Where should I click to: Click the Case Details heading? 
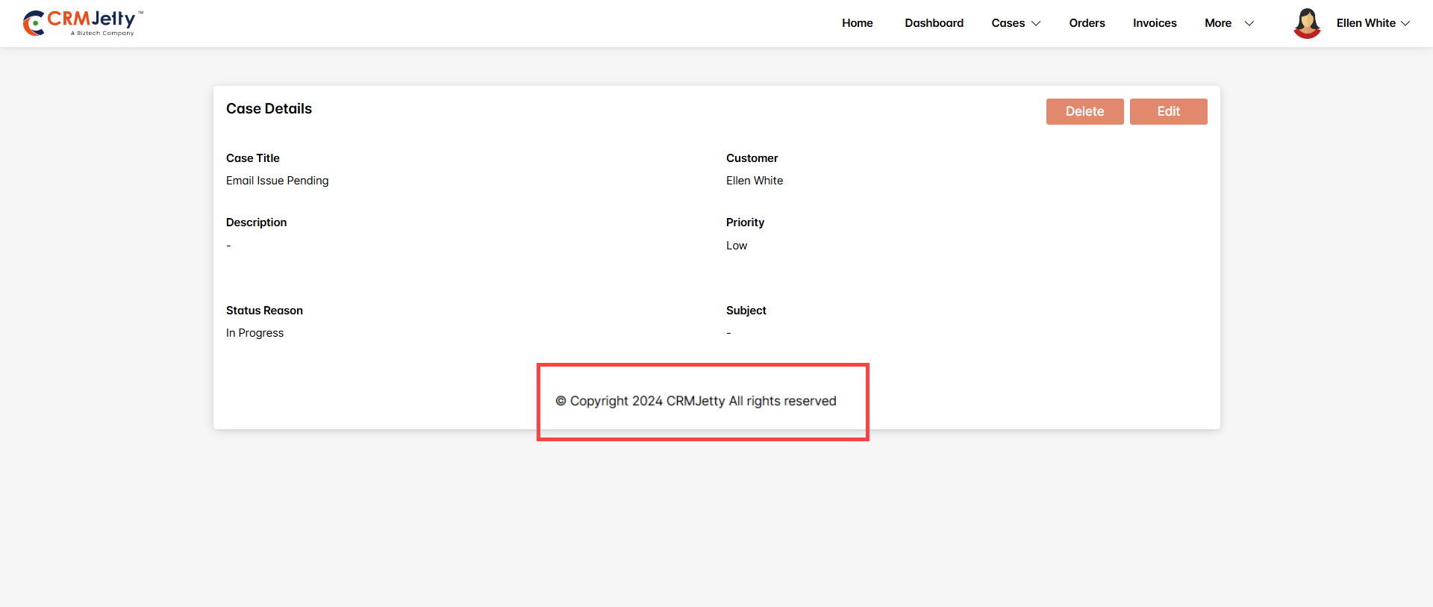click(269, 109)
